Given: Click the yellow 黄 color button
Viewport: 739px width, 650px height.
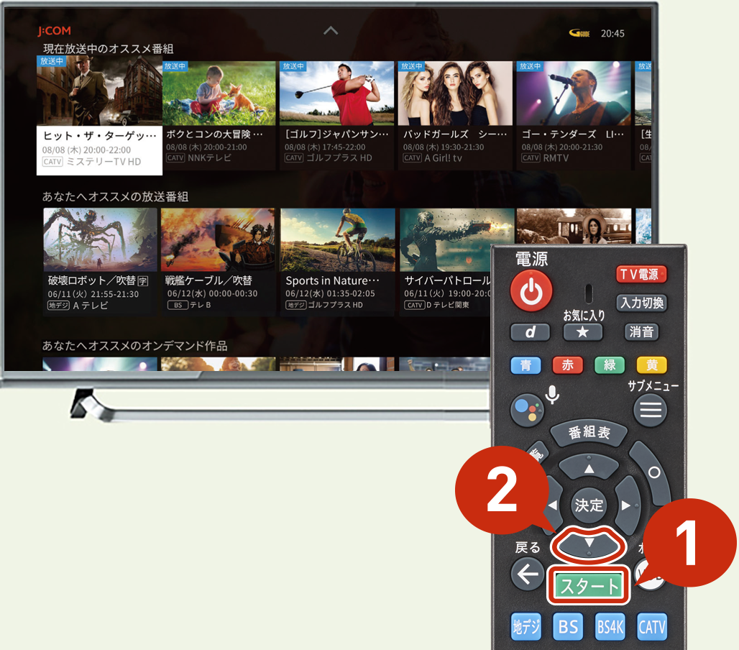Looking at the screenshot, I should (652, 365).
